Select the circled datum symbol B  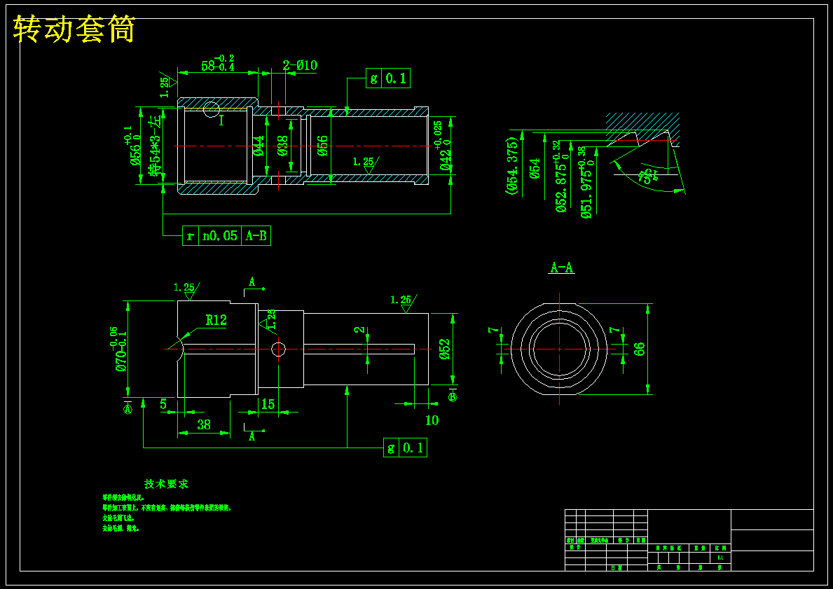pyautogui.click(x=453, y=396)
